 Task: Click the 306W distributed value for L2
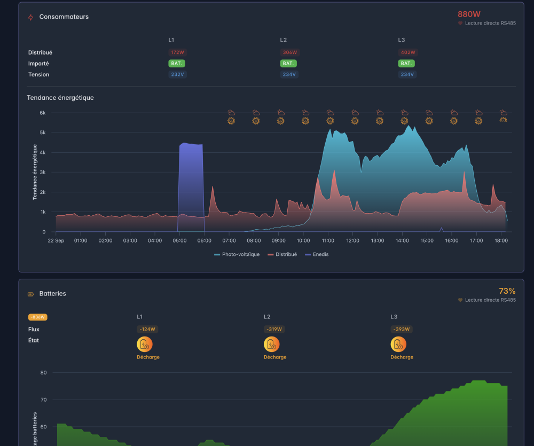[289, 52]
